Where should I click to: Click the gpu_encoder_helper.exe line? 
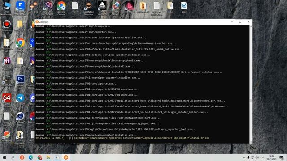(x=122, y=112)
